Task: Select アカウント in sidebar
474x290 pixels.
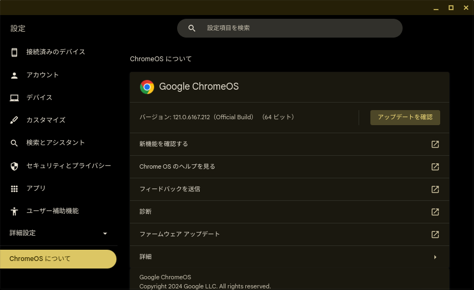Action: (42, 75)
